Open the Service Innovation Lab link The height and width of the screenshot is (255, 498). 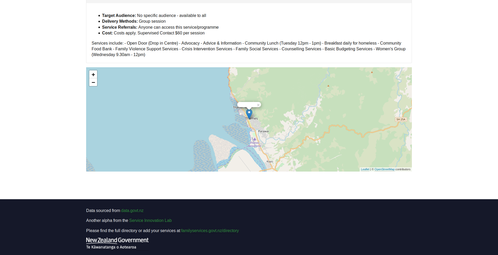click(150, 220)
